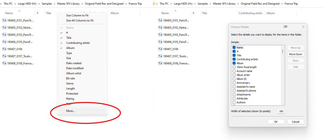The height and width of the screenshot is (140, 323).
Task: Select 190405_0102_Notre file icon in right window
Action: pos(161,27)
